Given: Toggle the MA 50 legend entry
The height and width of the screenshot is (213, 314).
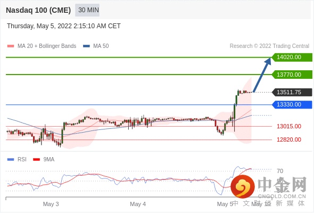Looking at the screenshot, I should 96,46.
